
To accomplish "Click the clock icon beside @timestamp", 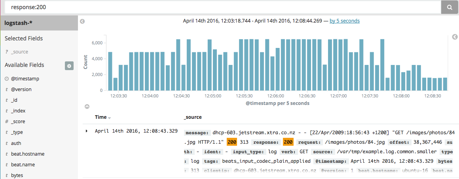I will 6,79.
